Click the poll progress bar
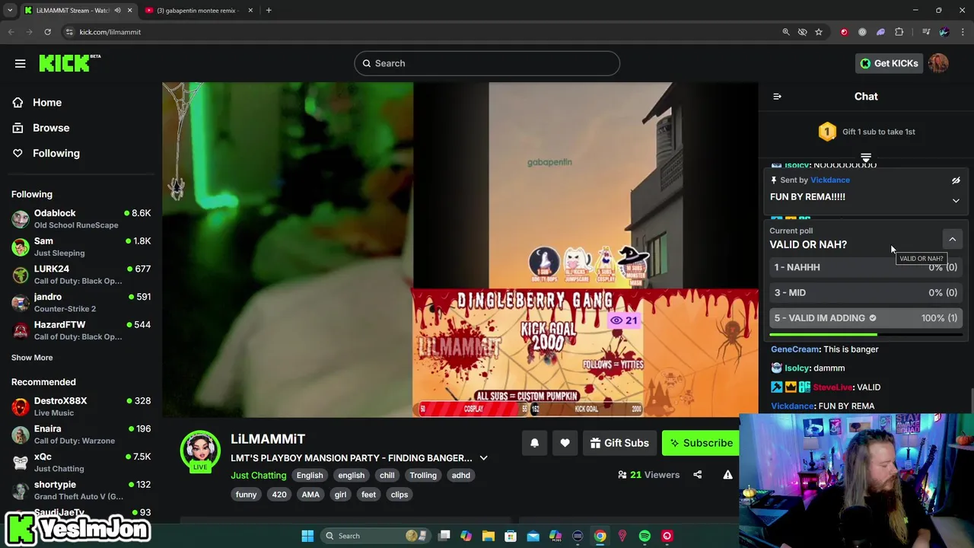The image size is (974, 548). point(866,334)
